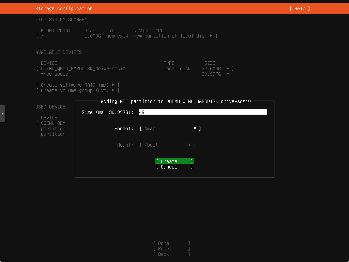
Task: Open the Mount dropdown showing /boot
Action: 167,145
